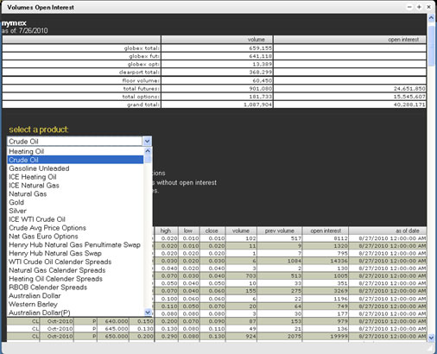Click main window scroll up arrow

(x=431, y=18)
